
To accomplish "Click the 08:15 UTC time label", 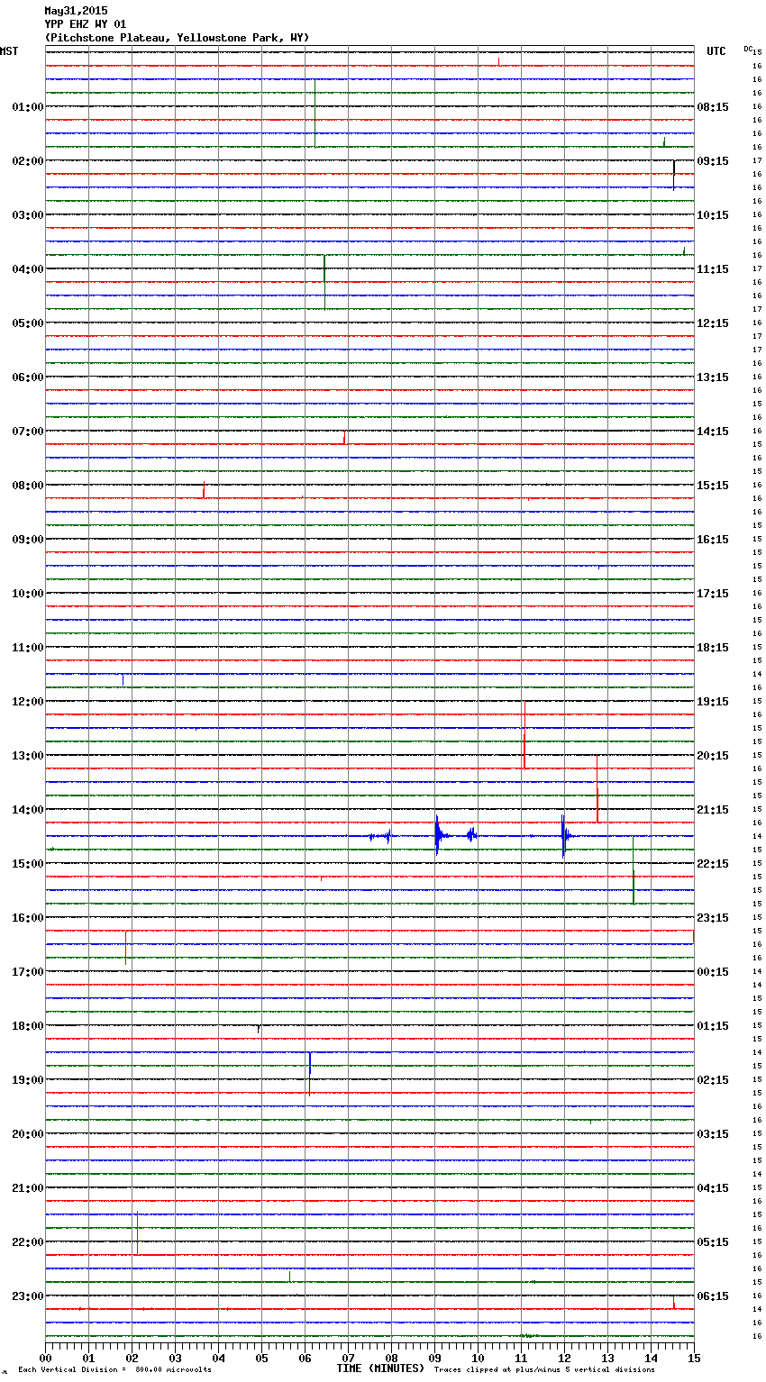I will click(713, 107).
